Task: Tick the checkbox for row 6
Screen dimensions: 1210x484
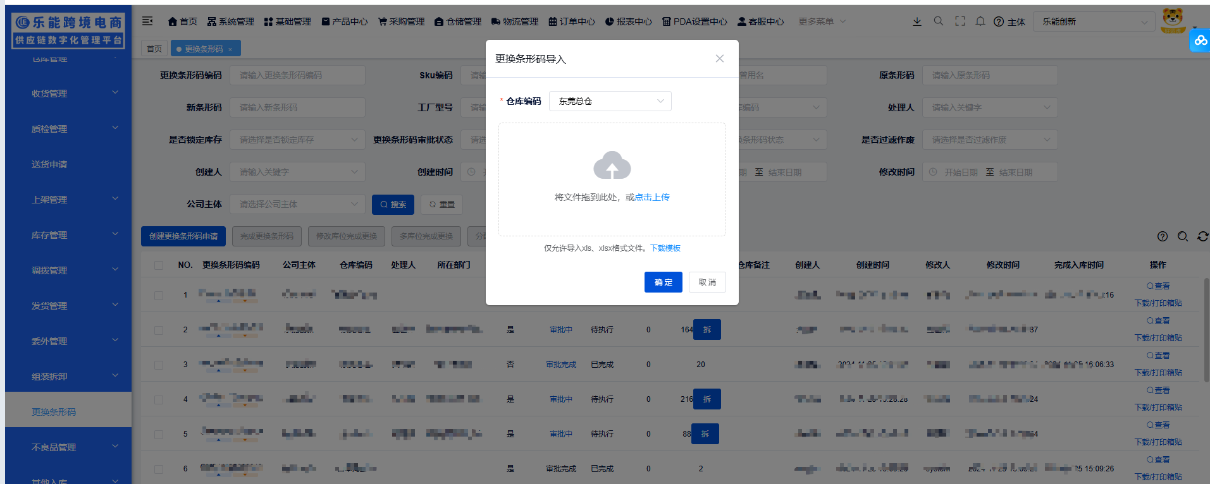Action: point(159,469)
